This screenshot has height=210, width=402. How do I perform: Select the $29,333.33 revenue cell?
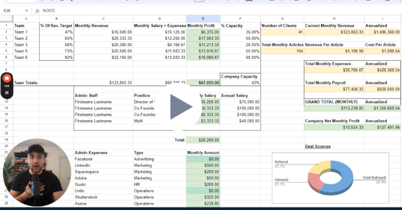[x=104, y=39]
